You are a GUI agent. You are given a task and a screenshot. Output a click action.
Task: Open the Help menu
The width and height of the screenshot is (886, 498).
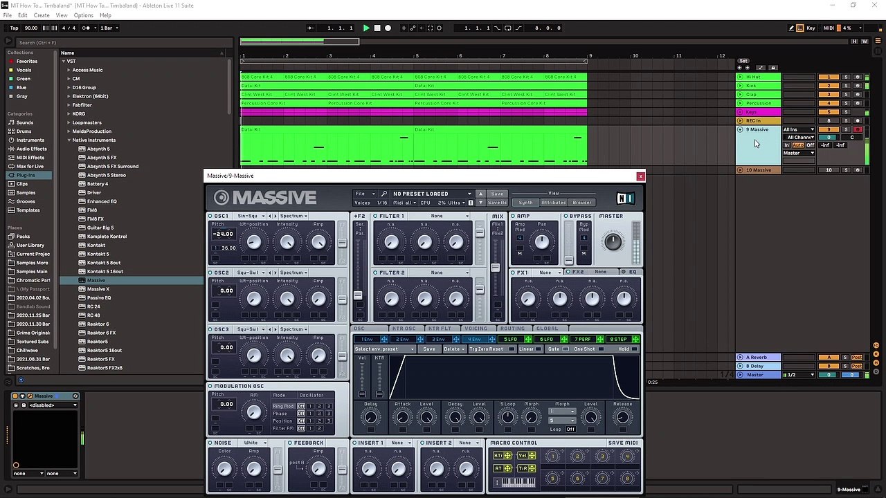click(105, 15)
